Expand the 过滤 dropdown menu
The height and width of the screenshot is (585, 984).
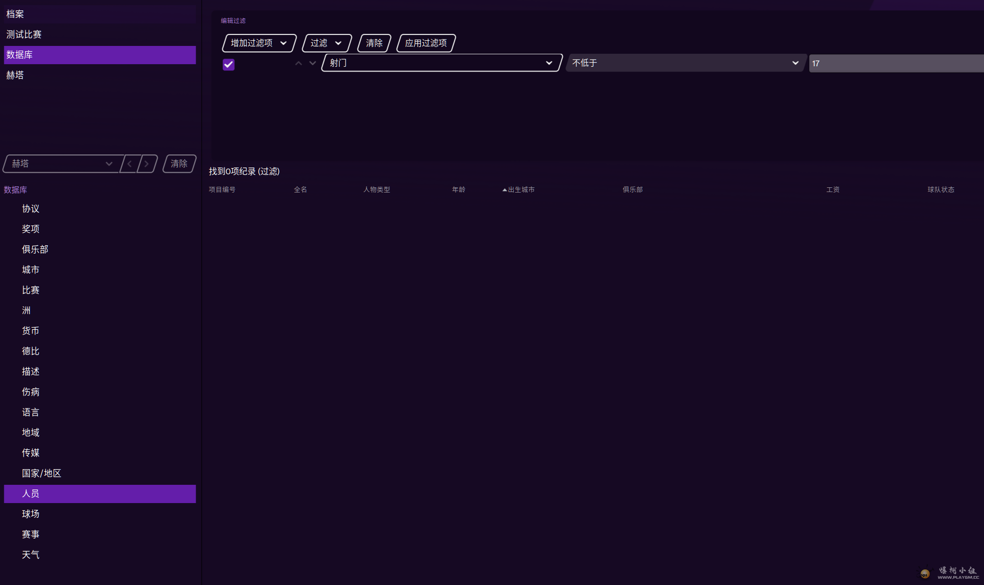pos(326,43)
